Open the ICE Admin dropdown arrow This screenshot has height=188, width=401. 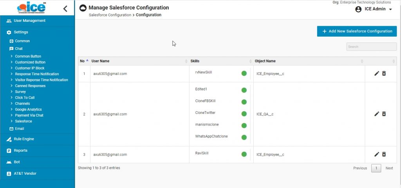390,9
